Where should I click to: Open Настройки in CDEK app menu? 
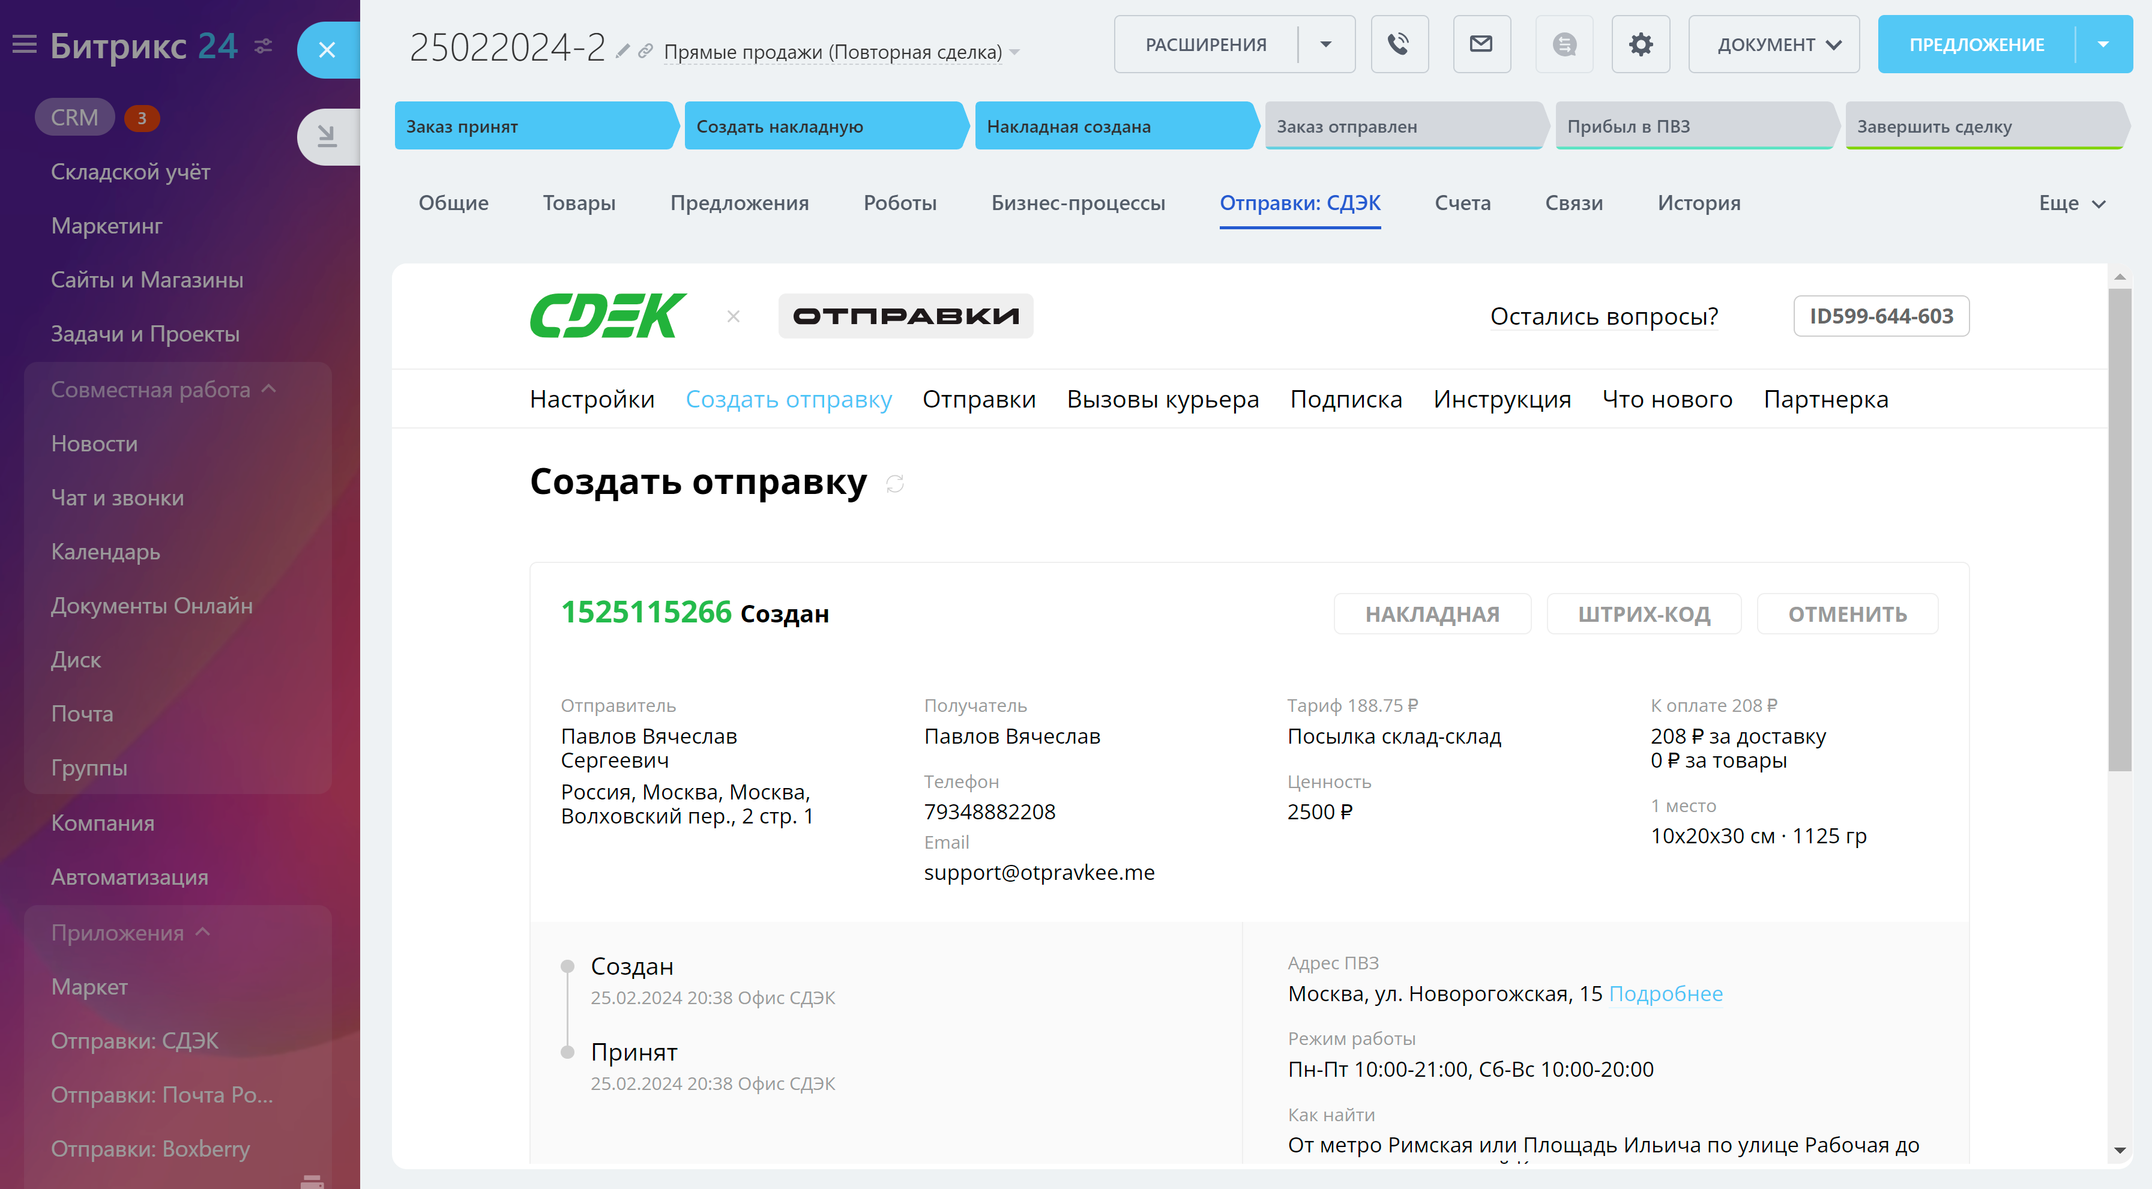click(592, 399)
